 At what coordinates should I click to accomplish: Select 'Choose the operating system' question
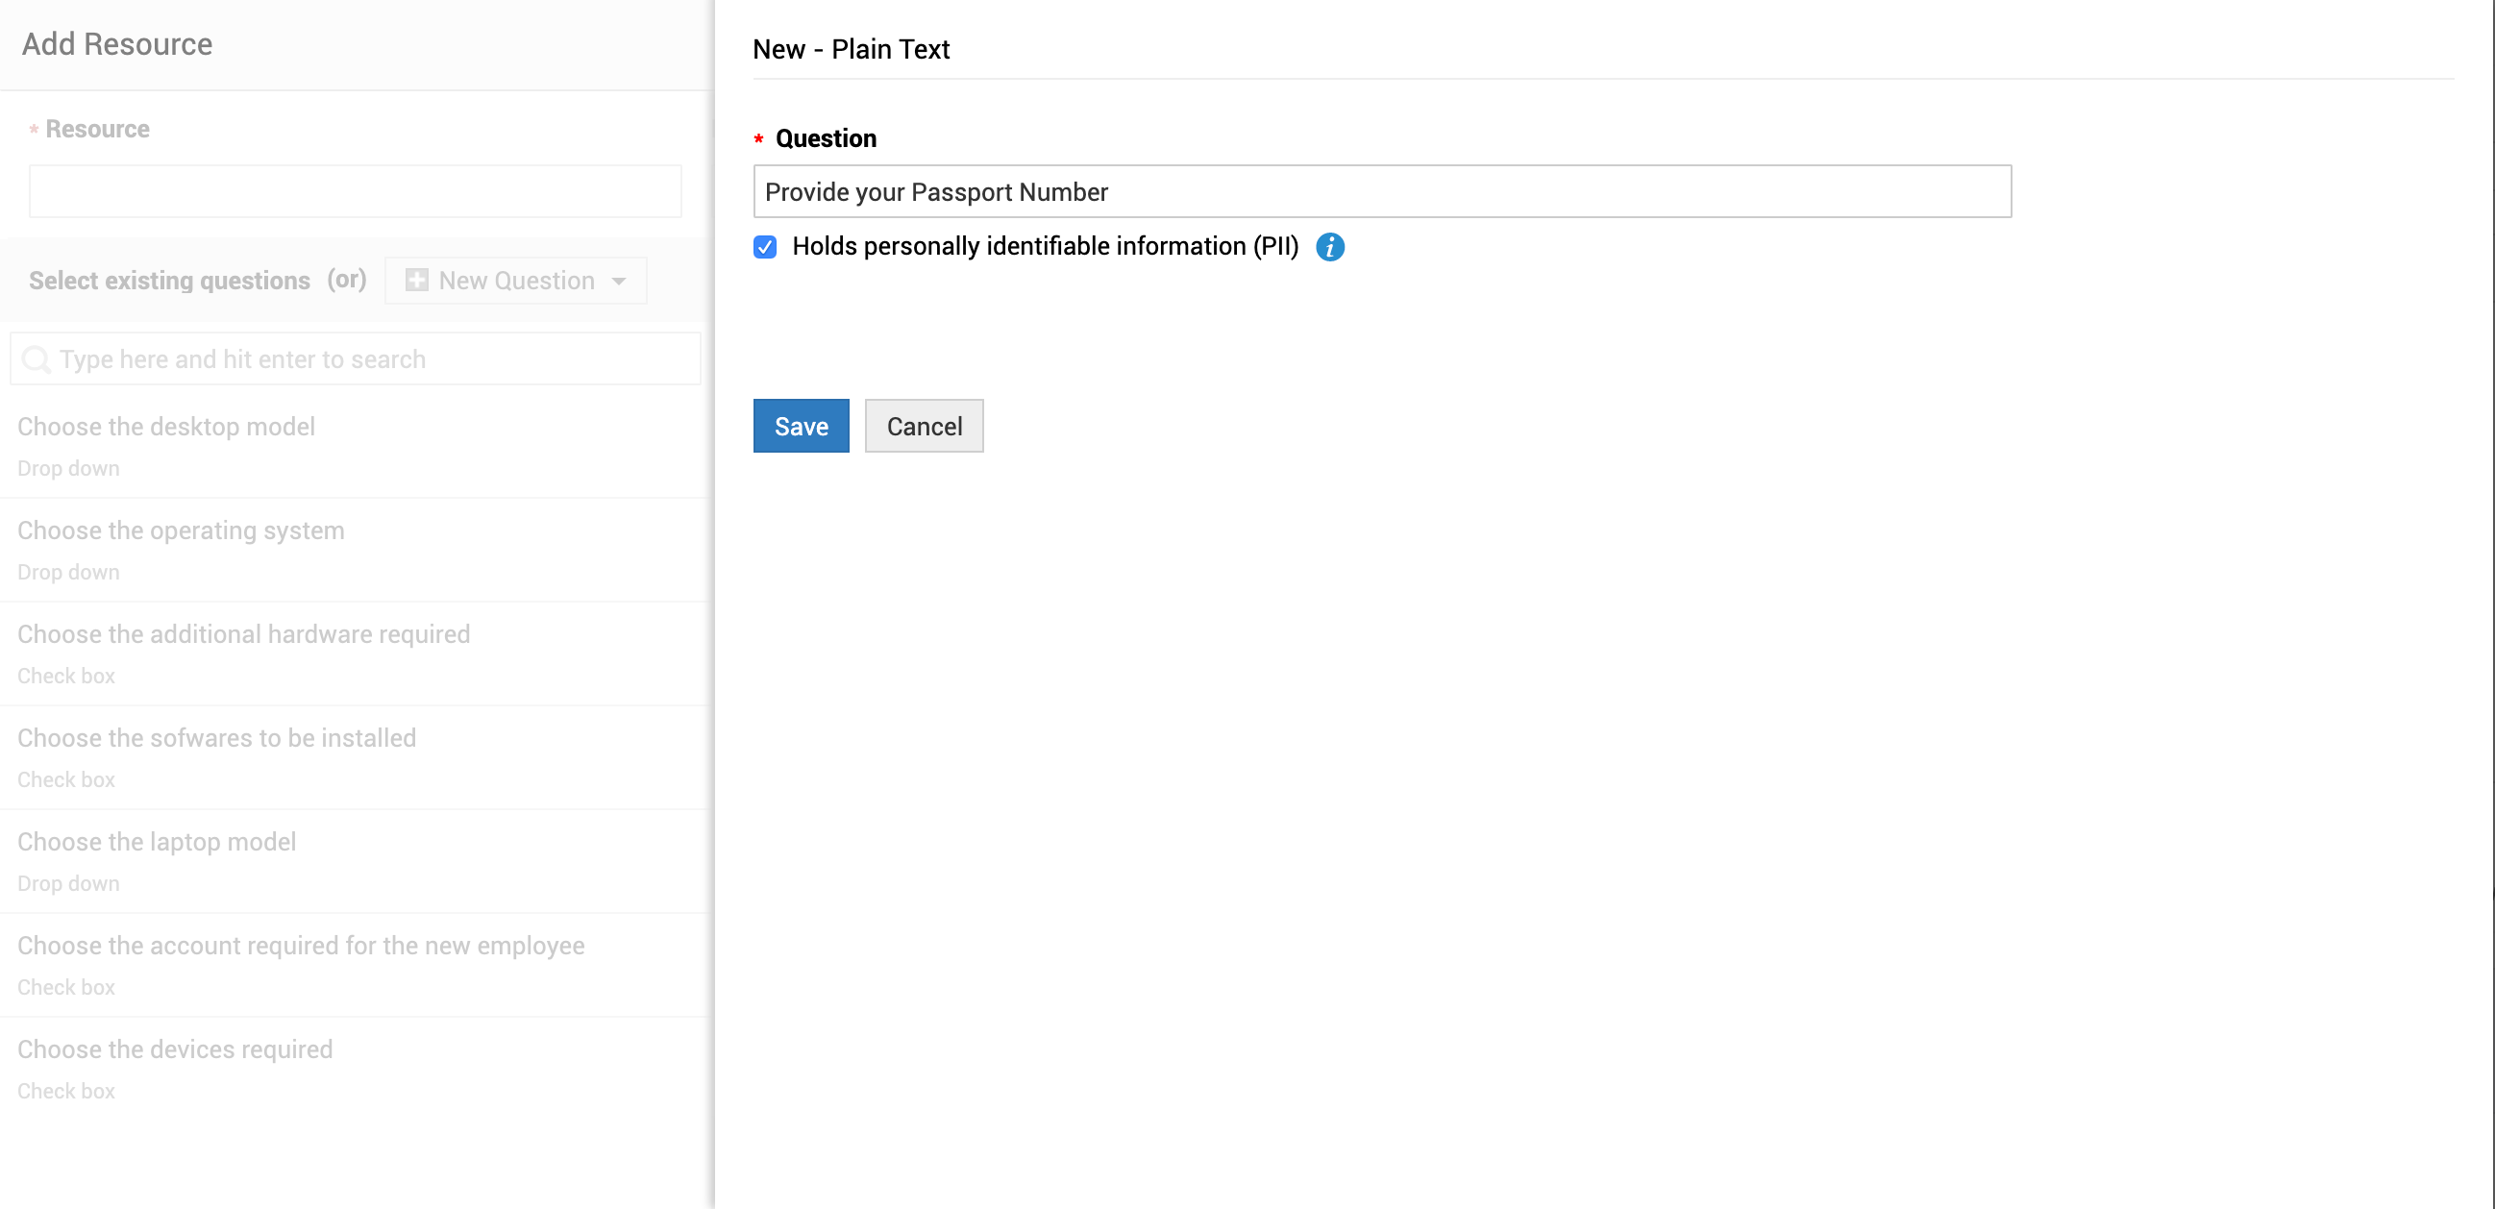tap(181, 530)
